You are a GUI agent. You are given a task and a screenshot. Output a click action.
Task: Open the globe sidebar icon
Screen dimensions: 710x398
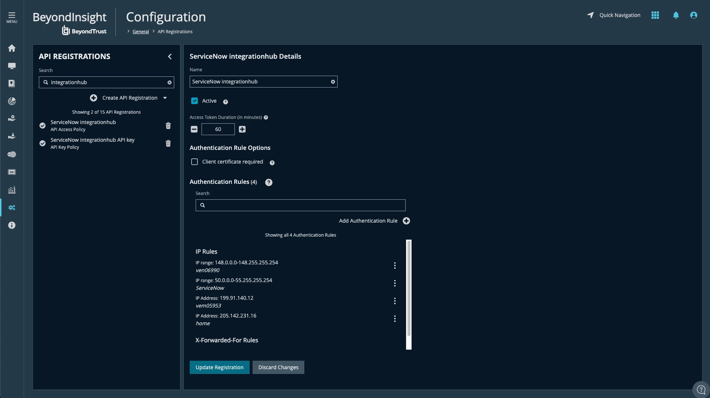pos(12,154)
